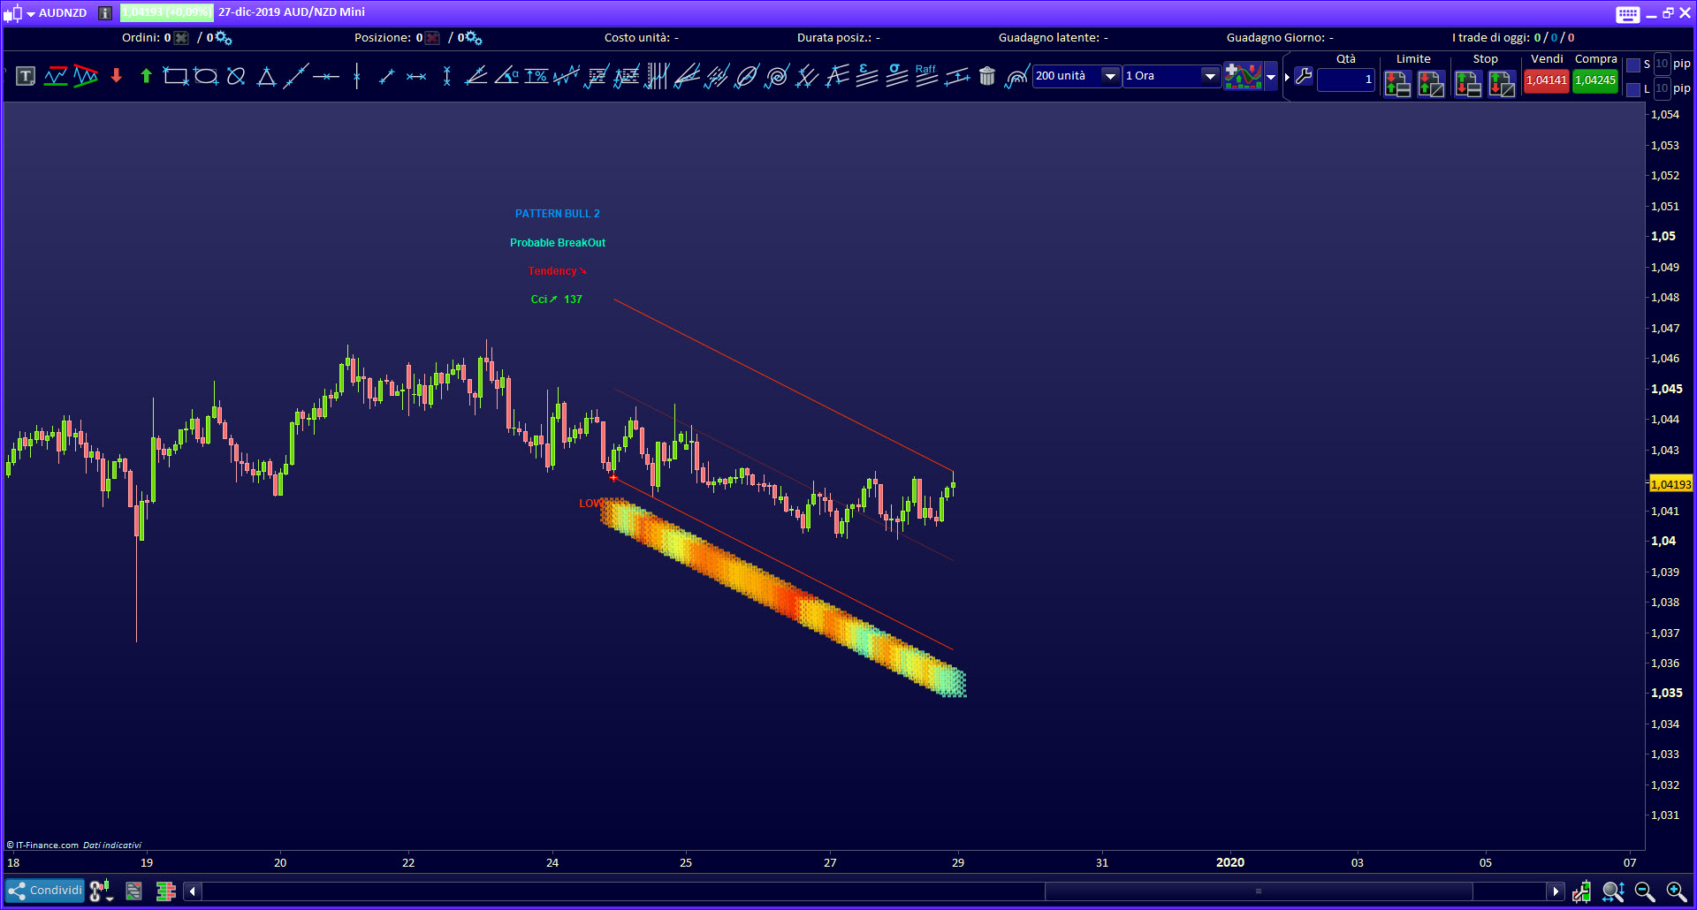
Task: Insert a red down arrow marker
Action: pos(117,77)
